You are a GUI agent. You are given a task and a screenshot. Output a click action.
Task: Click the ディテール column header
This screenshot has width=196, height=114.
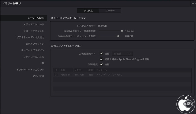[x=143, y=70]
